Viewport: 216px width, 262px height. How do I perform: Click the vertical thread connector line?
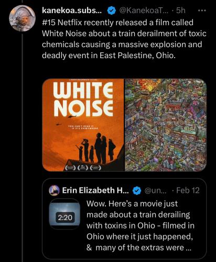click(x=23, y=147)
